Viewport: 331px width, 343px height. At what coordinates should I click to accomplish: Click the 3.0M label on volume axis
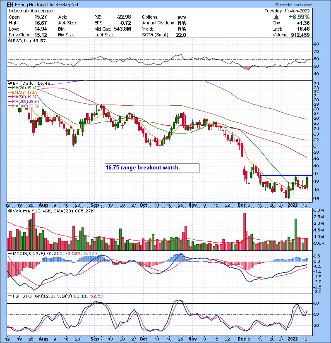[319, 210]
